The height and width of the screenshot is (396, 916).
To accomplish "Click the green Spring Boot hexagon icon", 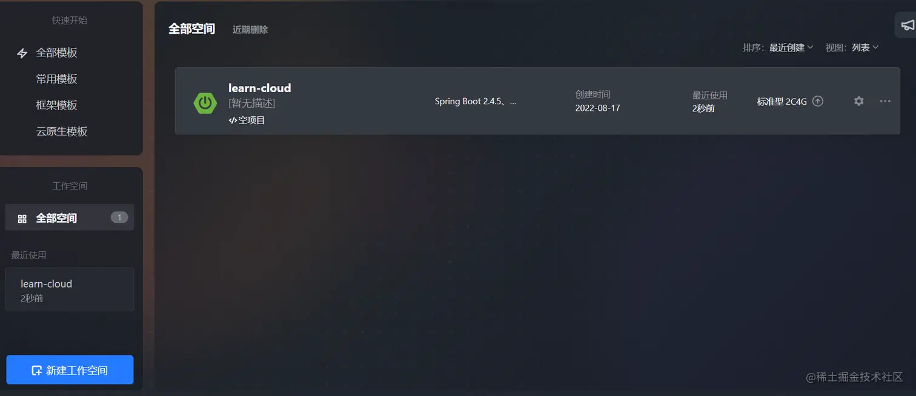I will (x=205, y=102).
